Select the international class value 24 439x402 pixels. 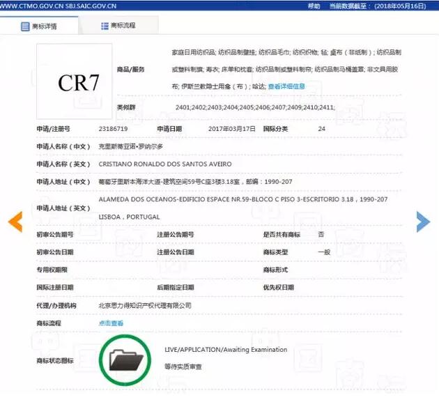(x=321, y=129)
